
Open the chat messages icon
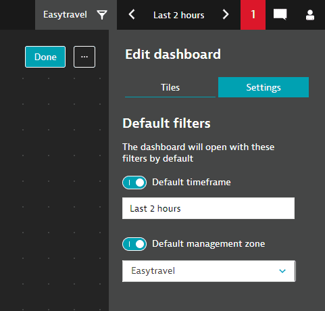coord(280,15)
